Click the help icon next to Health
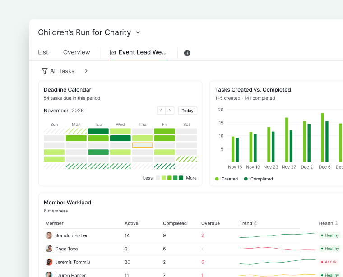The width and height of the screenshot is (343, 277). pos(337,223)
